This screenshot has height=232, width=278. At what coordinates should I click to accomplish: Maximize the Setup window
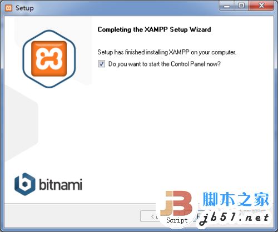(241, 6)
